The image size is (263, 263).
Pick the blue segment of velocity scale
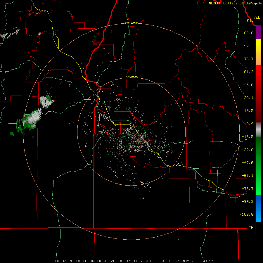pyautogui.click(x=258, y=208)
